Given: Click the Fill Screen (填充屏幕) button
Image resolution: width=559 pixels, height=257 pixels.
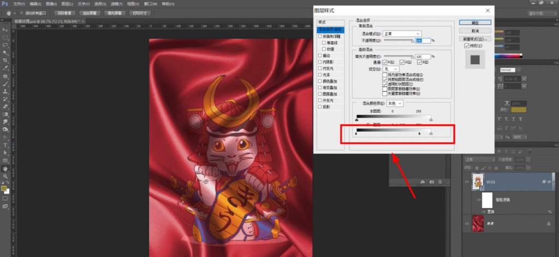Looking at the screenshot, I should 115,13.
